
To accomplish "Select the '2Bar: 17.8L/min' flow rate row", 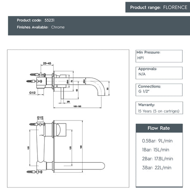I will tap(157, 159).
